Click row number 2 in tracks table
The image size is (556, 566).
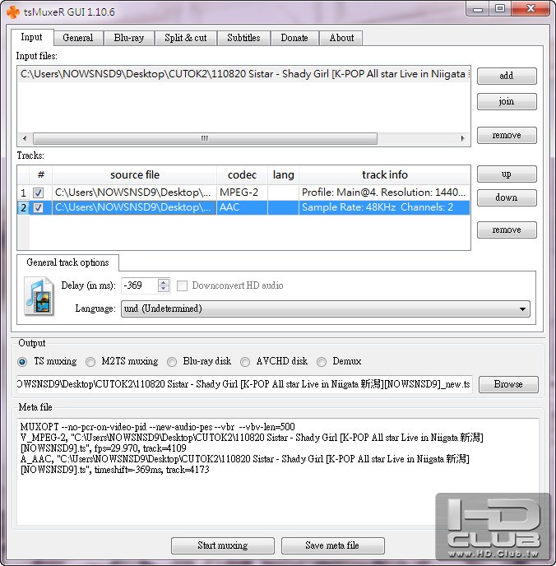click(x=24, y=207)
